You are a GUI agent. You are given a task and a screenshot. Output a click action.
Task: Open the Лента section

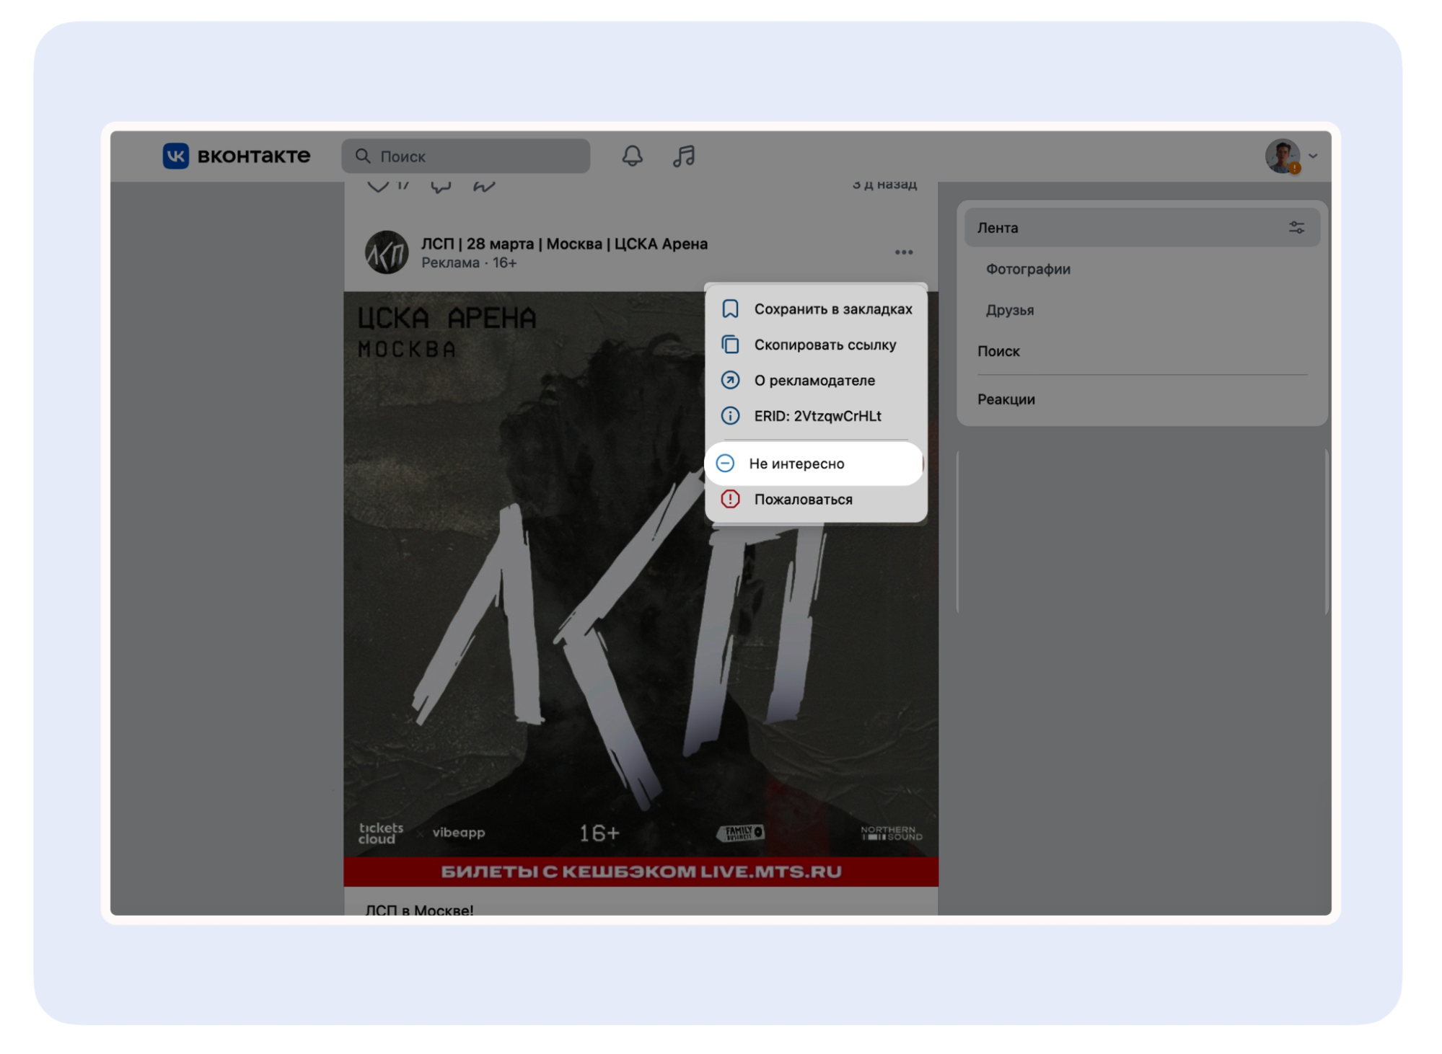[x=1141, y=228]
